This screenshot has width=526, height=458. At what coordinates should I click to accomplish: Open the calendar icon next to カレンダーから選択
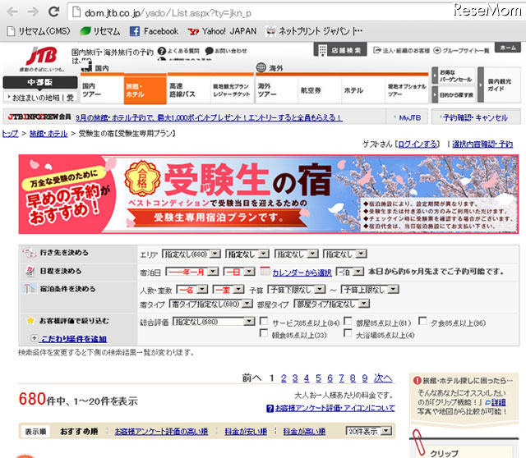click(265, 271)
